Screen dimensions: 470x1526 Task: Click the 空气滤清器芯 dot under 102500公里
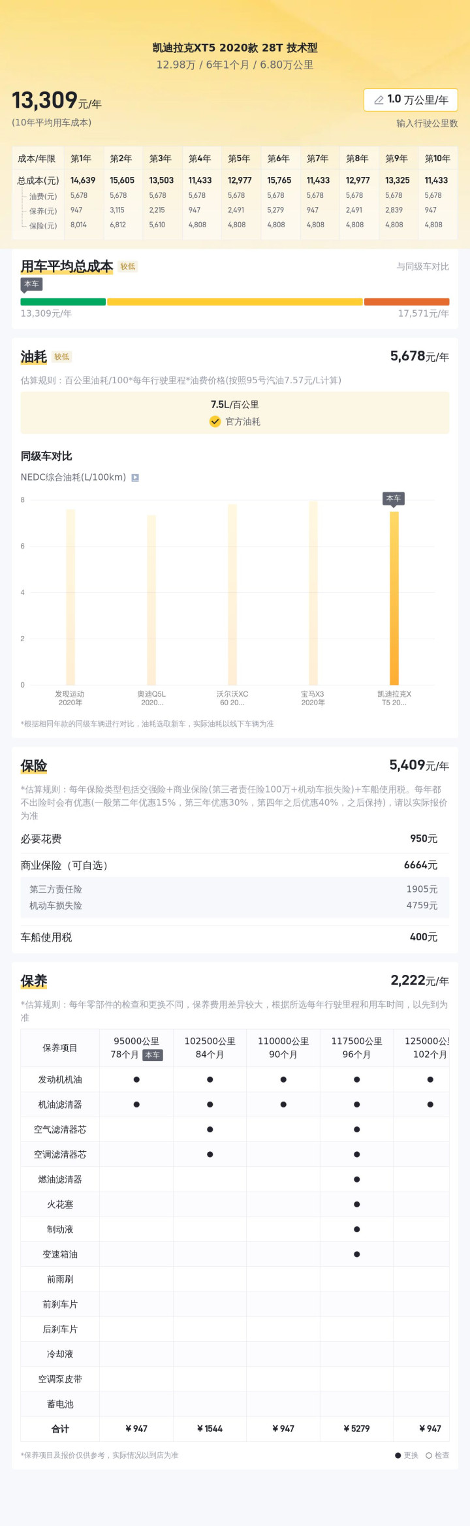point(210,1129)
